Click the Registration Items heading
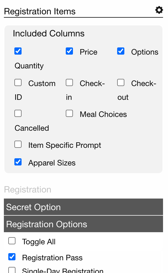 point(40,12)
